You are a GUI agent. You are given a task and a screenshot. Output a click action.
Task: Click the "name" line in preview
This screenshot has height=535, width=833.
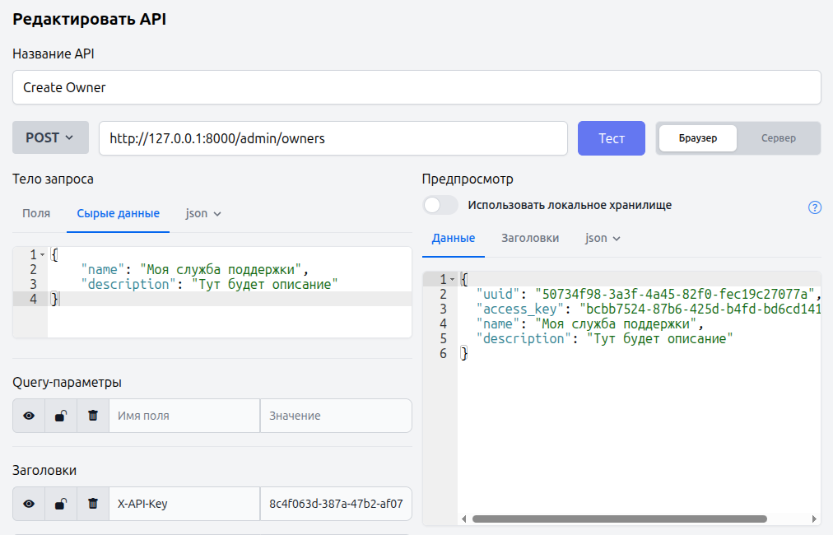[x=589, y=323]
